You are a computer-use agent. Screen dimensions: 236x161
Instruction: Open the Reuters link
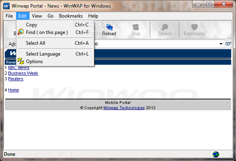click(x=16, y=79)
